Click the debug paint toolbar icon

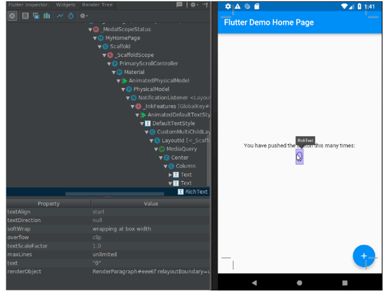[x=25, y=16]
